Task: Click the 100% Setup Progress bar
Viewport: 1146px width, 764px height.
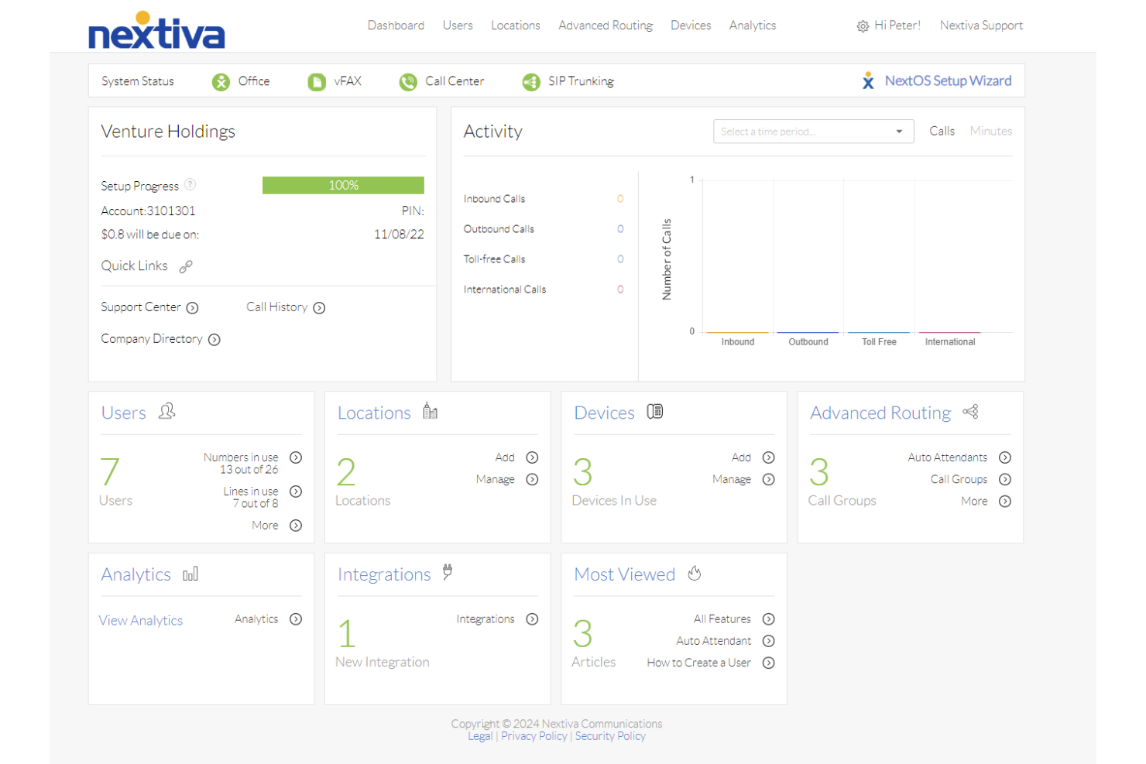Action: point(343,185)
